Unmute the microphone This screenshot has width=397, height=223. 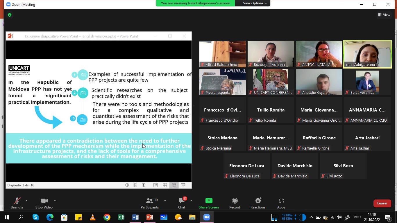click(17, 203)
